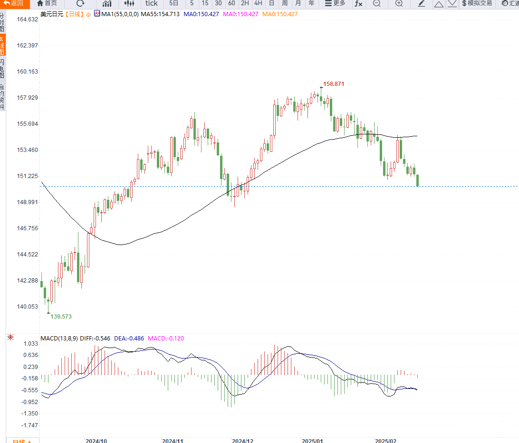Click the 158.871 high price label

334,84
